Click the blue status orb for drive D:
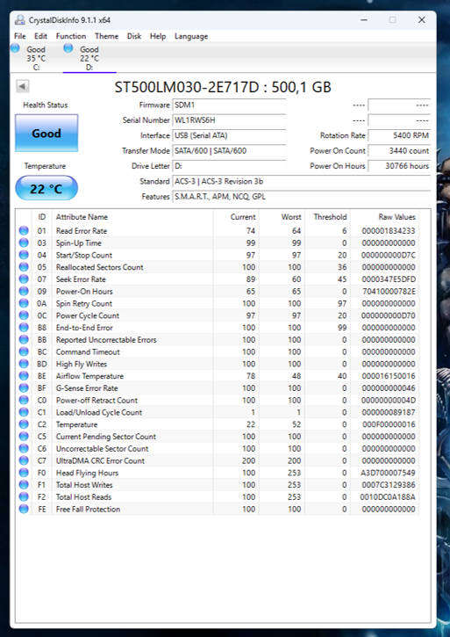The image size is (450, 637). [68, 48]
